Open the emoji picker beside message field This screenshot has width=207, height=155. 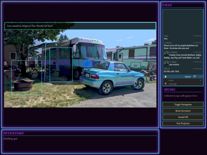coord(166,84)
